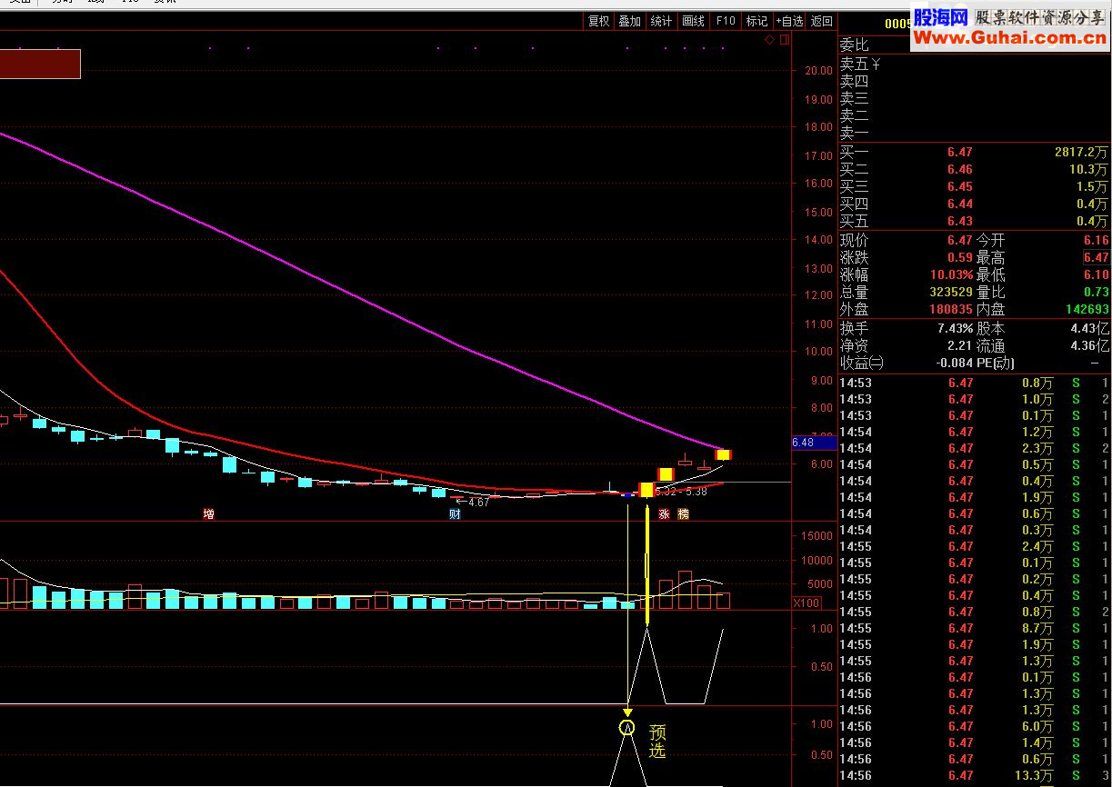Open F10 company information
Image resolution: width=1112 pixels, height=787 pixels.
(x=726, y=21)
